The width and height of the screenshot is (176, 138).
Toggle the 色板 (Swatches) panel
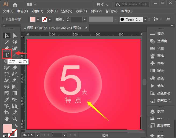click(x=160, y=49)
